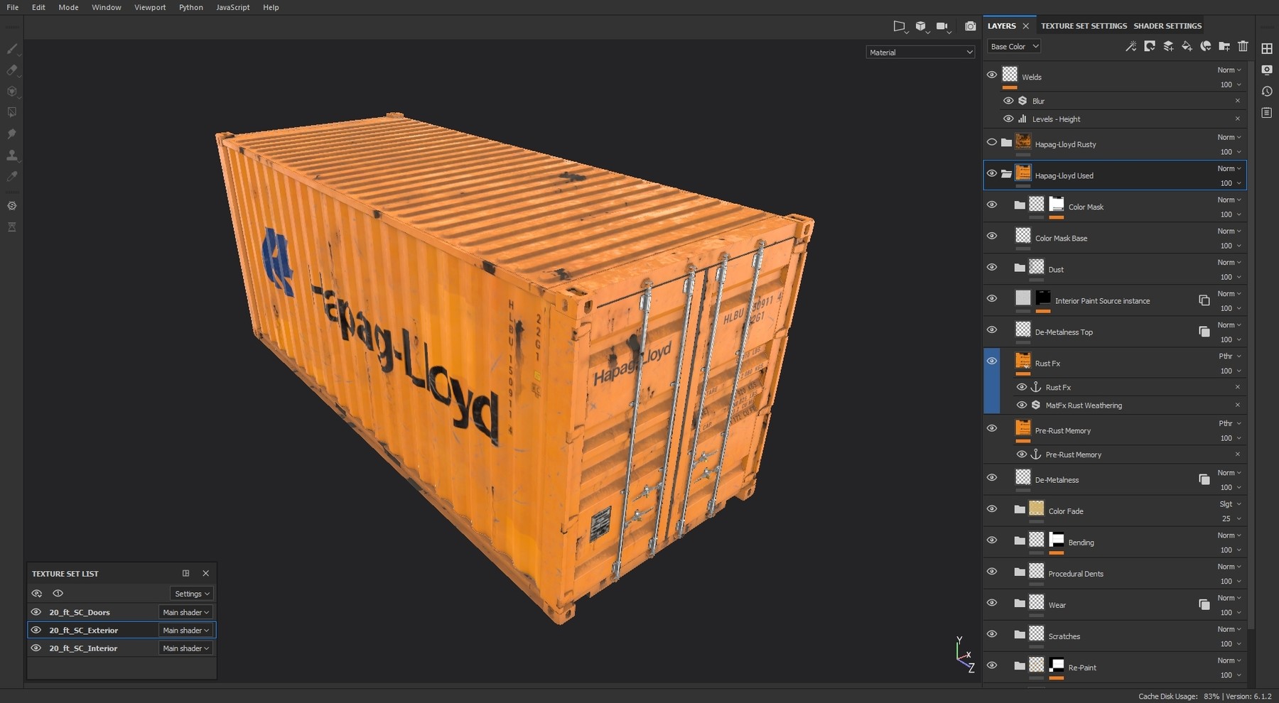
Task: Click the instance icon on the Wear layer
Action: [1204, 604]
